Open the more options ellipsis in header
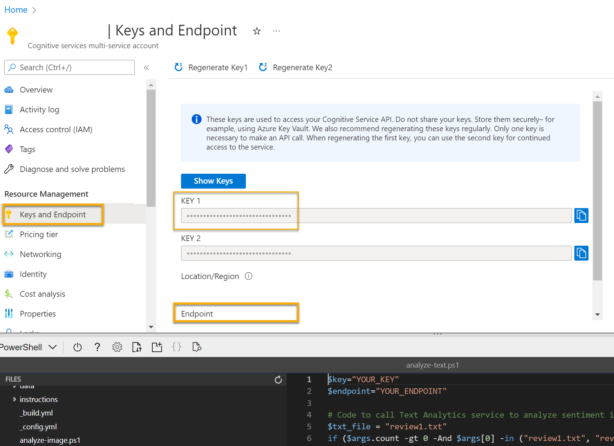 point(277,31)
